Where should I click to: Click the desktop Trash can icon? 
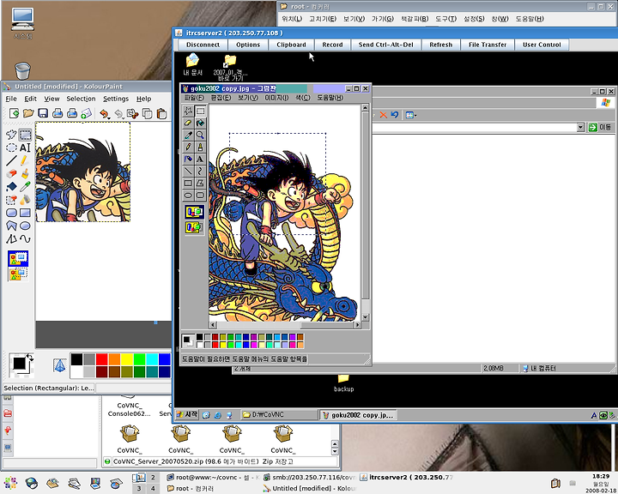[x=22, y=71]
